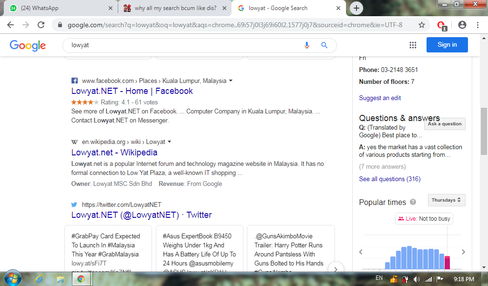Open the volume speaker tray icon
This screenshot has height=286, width=488.
[x=417, y=279]
